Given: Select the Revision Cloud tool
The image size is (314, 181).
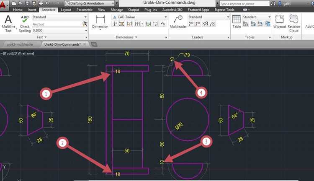Looking at the screenshot, I should 294,23.
